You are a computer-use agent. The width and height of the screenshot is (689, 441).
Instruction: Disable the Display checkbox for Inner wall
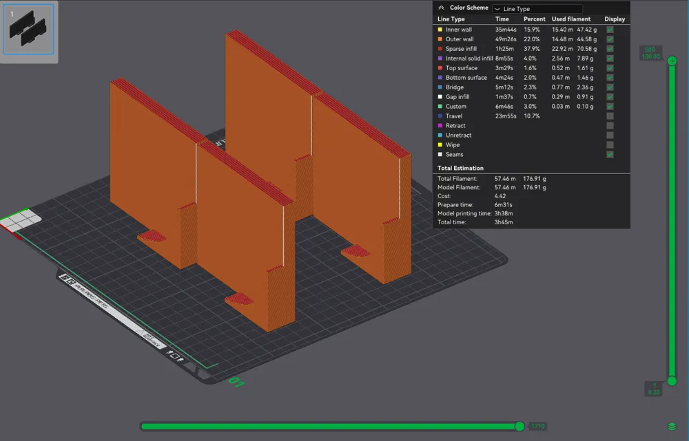pyautogui.click(x=609, y=30)
